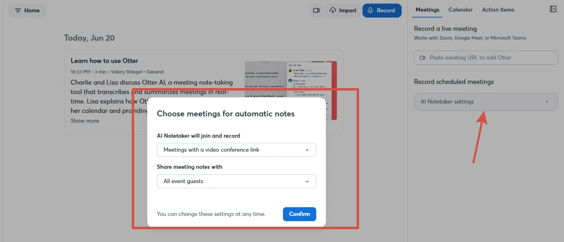
Task: Click the Paste meeting URL input field
Action: [486, 58]
